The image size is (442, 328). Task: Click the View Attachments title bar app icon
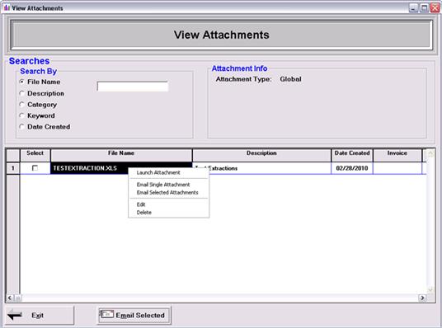pyautogui.click(x=7, y=7)
